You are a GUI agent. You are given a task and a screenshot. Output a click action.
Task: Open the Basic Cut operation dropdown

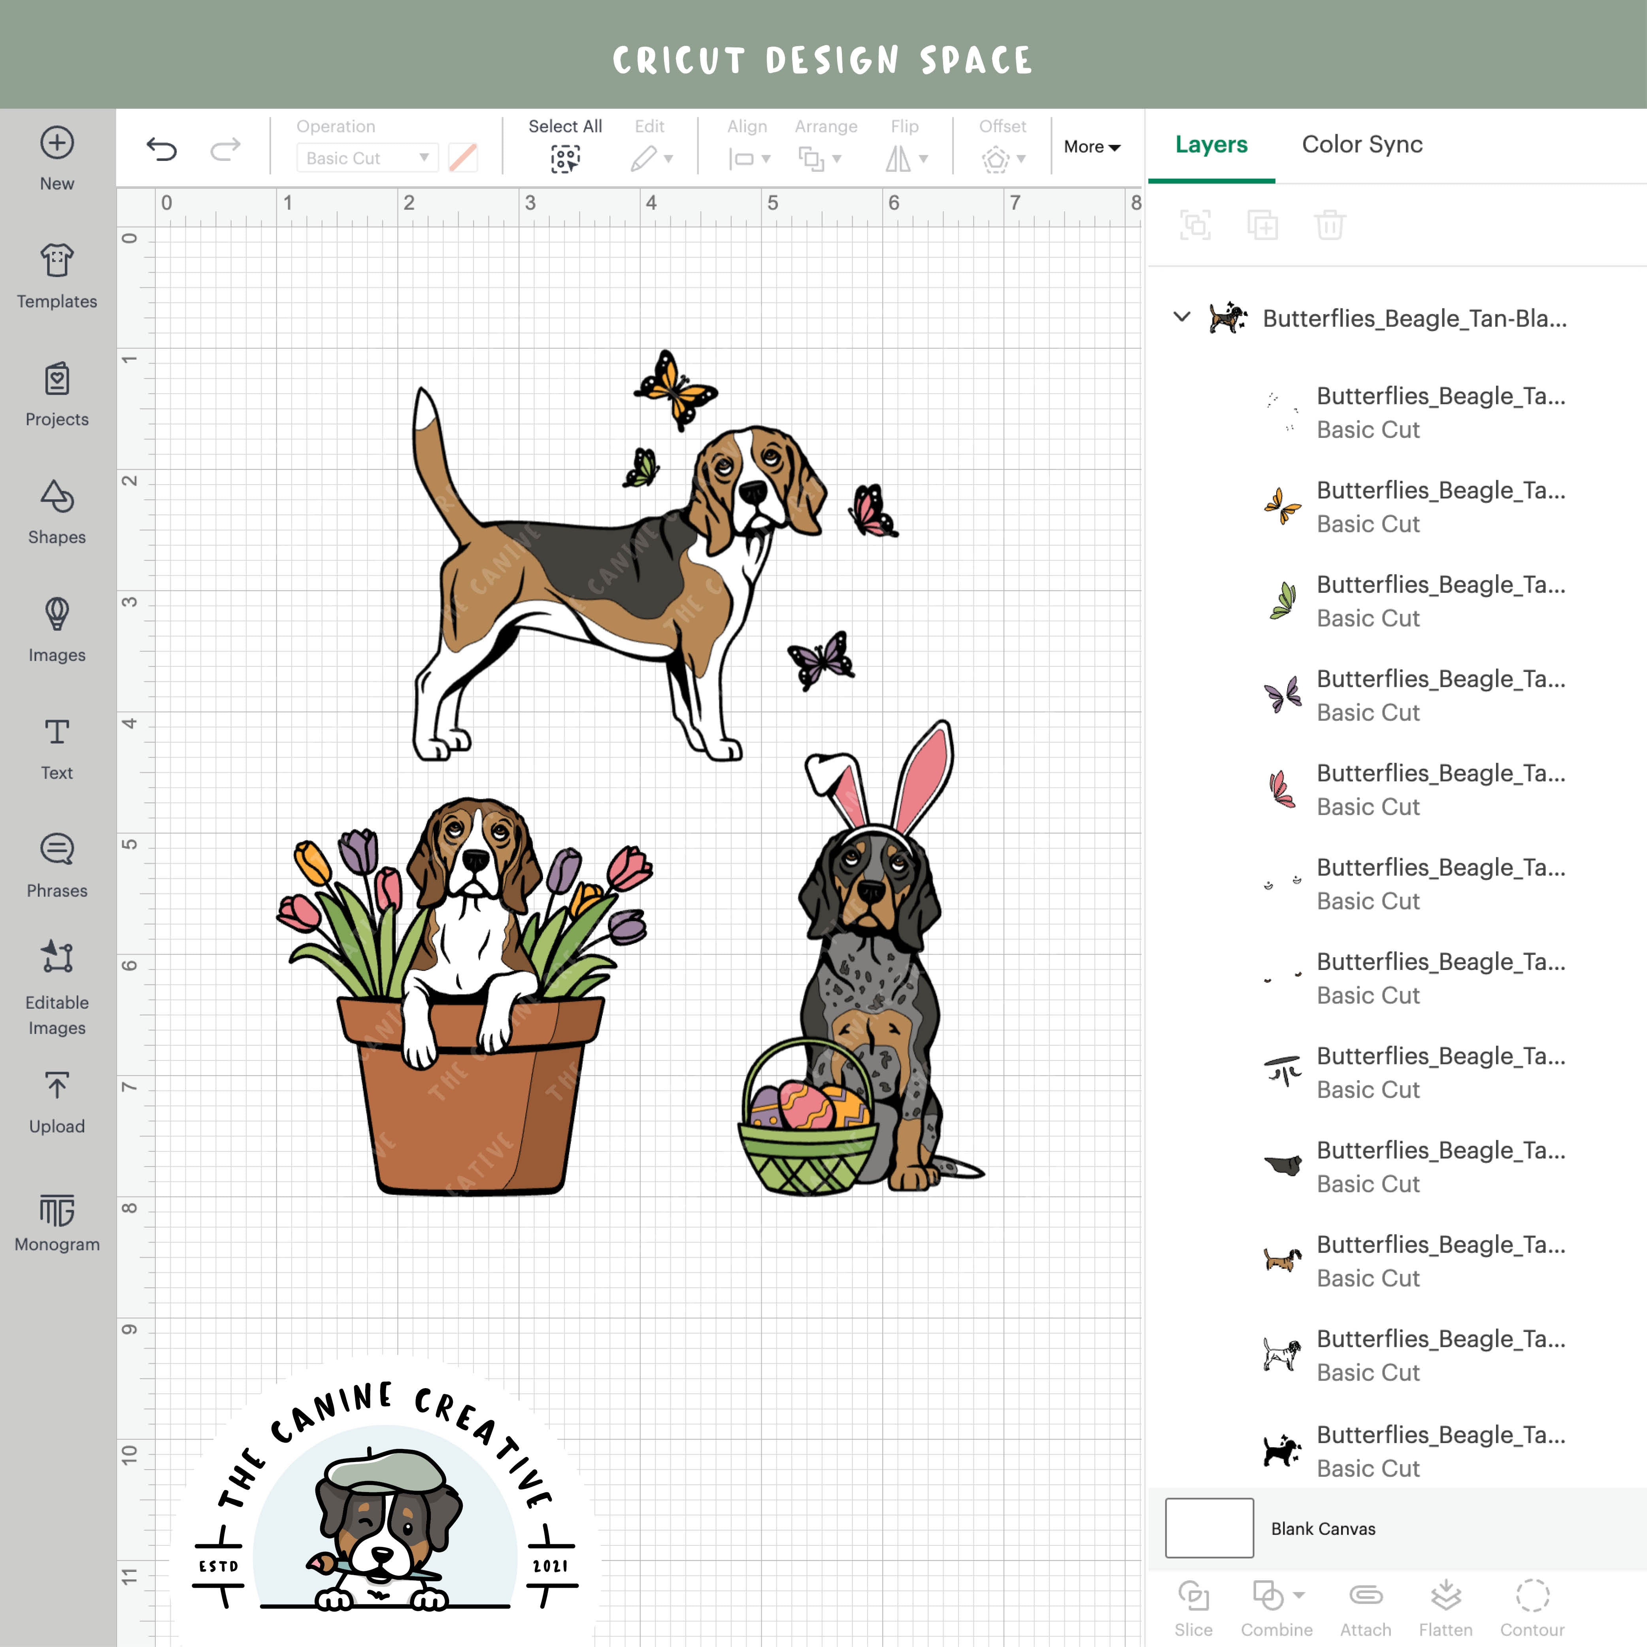[x=366, y=158]
